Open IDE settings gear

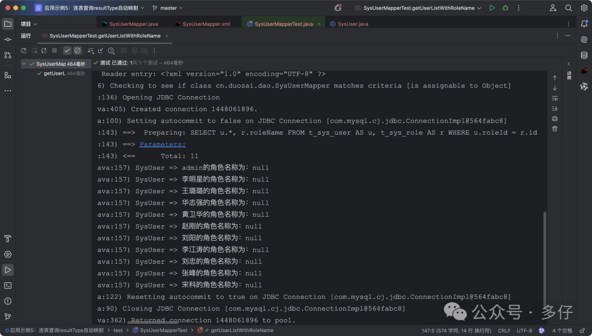coord(584,8)
